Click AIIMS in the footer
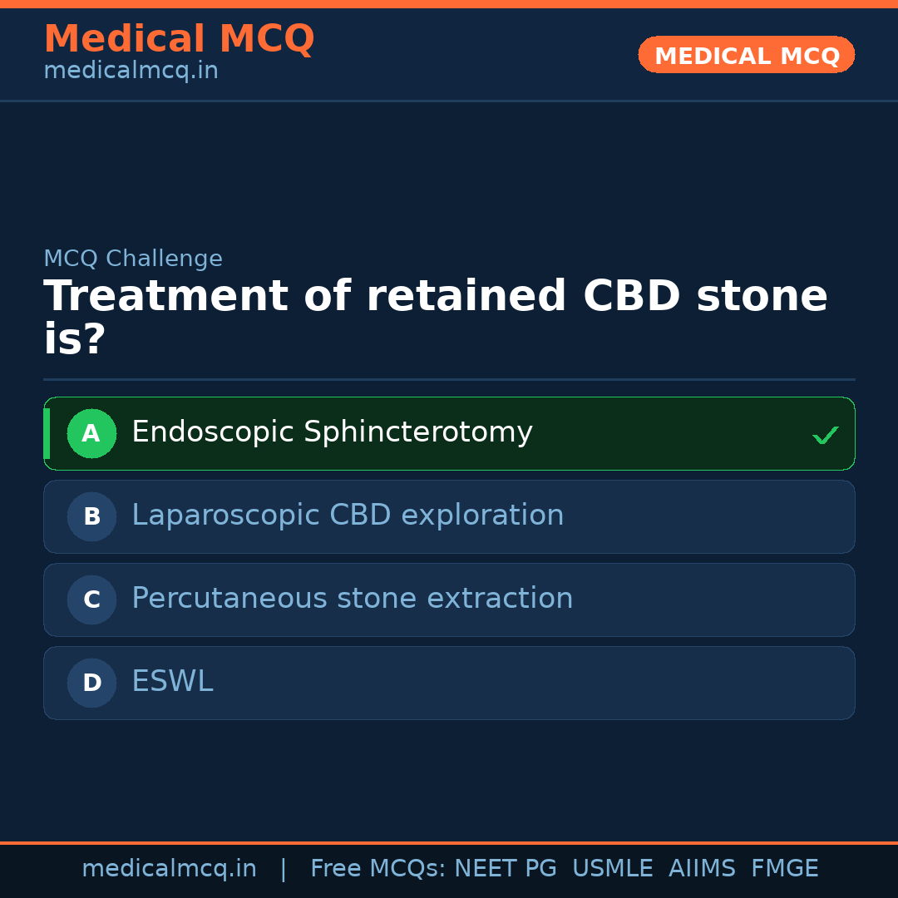Image resolution: width=898 pixels, height=898 pixels. 702,869
